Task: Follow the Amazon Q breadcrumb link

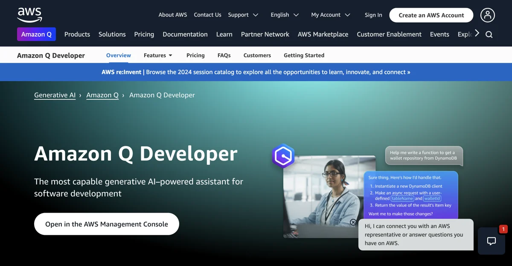Action: coord(102,95)
